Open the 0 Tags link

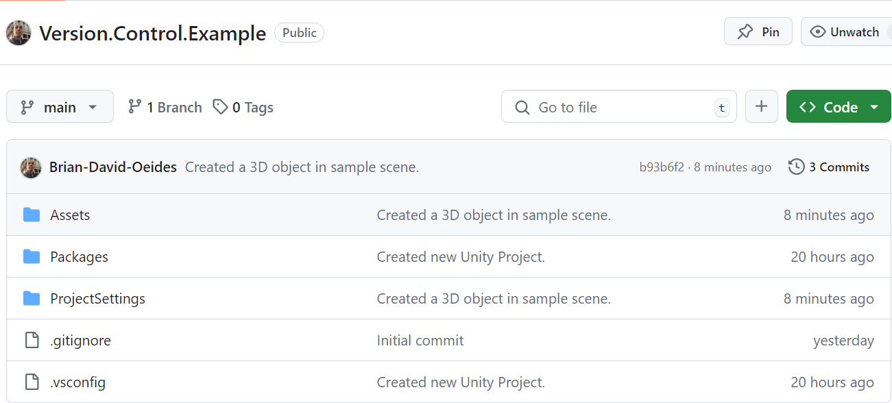(x=243, y=107)
